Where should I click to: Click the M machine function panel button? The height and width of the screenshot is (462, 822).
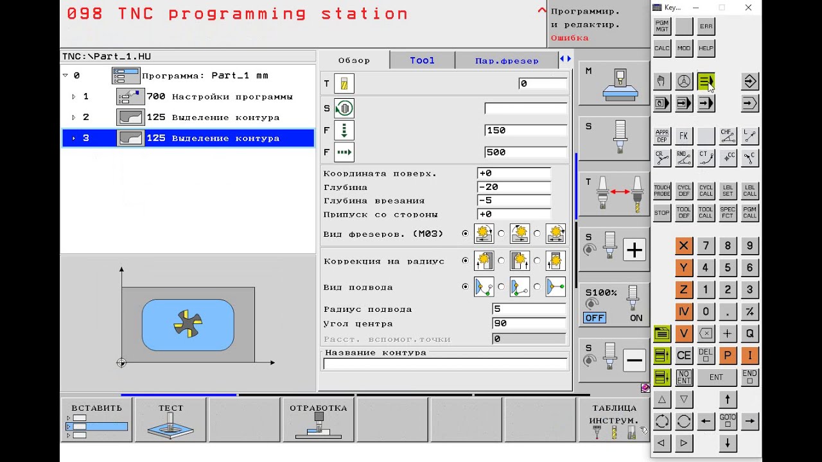614,83
